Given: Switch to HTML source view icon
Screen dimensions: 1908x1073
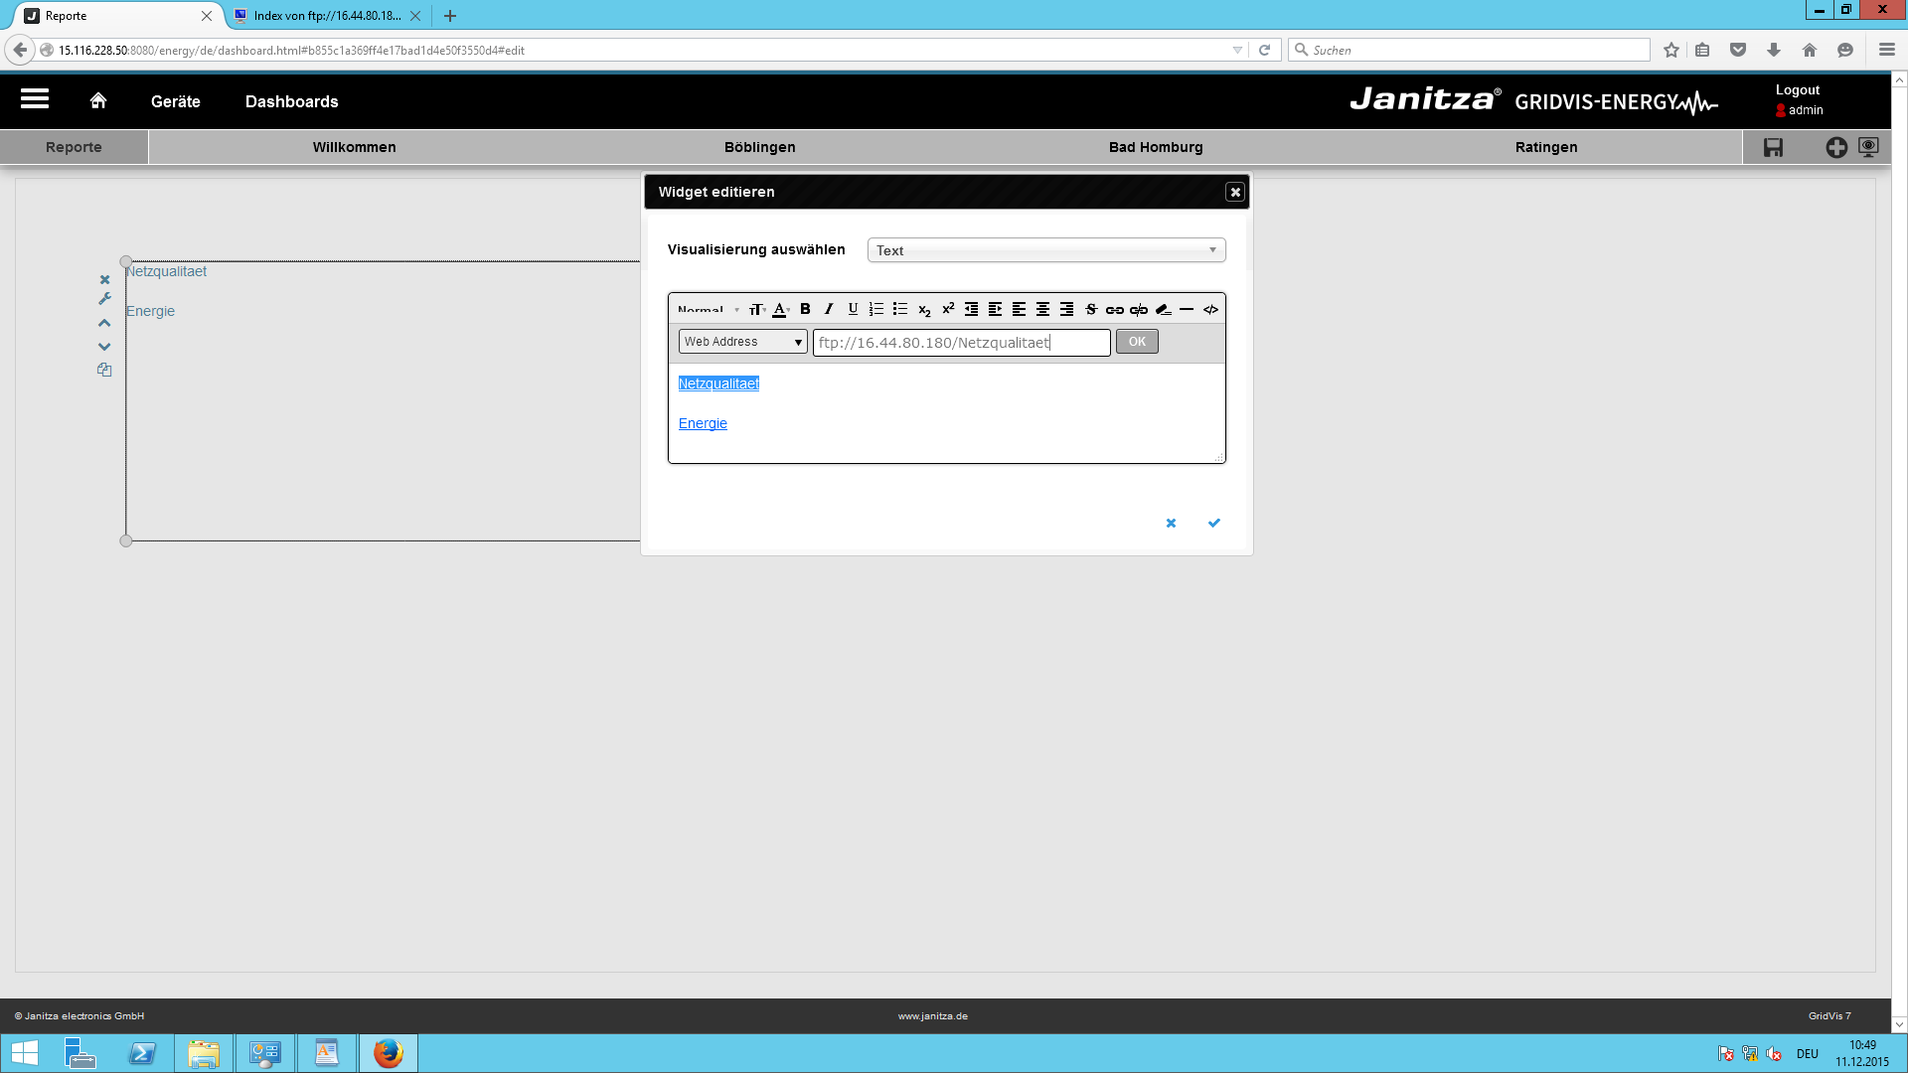Looking at the screenshot, I should point(1210,309).
